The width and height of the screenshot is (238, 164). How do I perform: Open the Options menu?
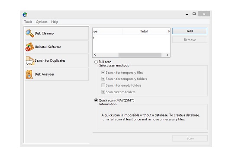[x=42, y=22]
